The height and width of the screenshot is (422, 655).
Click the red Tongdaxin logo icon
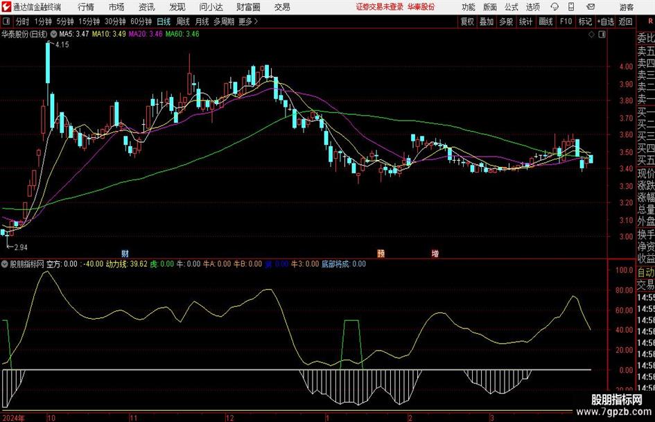click(6, 7)
